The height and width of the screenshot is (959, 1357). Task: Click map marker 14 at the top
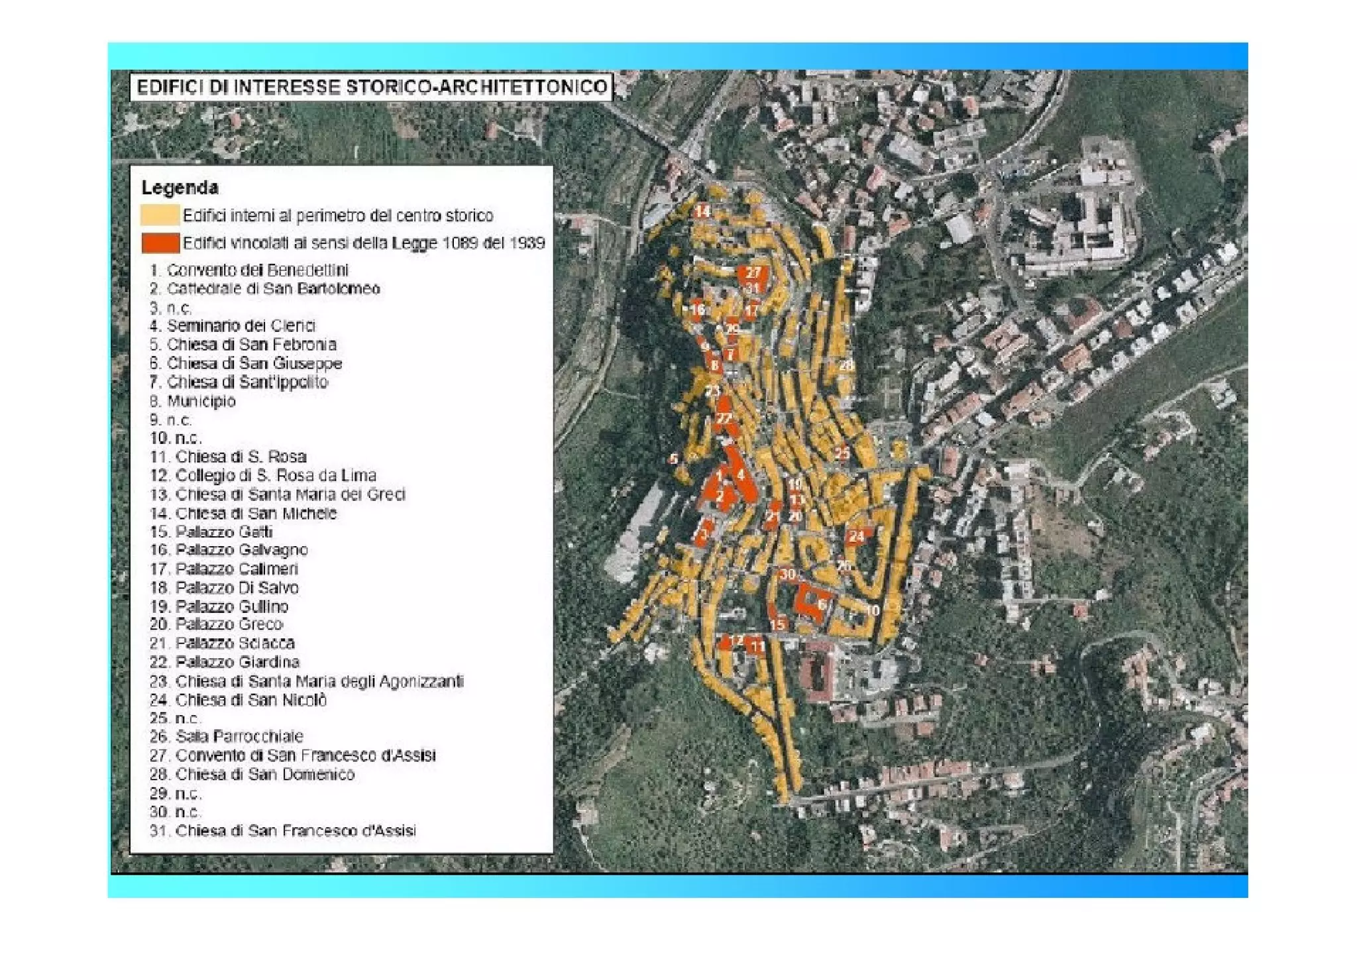coord(702,211)
